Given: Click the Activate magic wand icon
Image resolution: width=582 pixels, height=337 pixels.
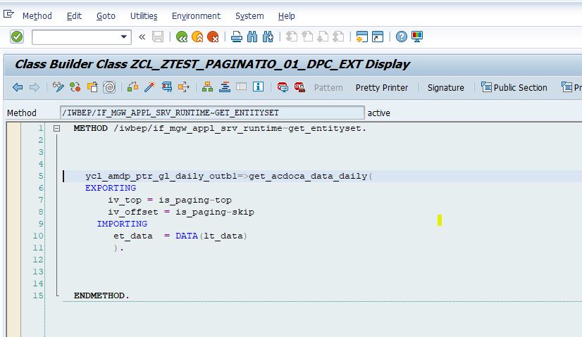Looking at the screenshot, I should (149, 87).
